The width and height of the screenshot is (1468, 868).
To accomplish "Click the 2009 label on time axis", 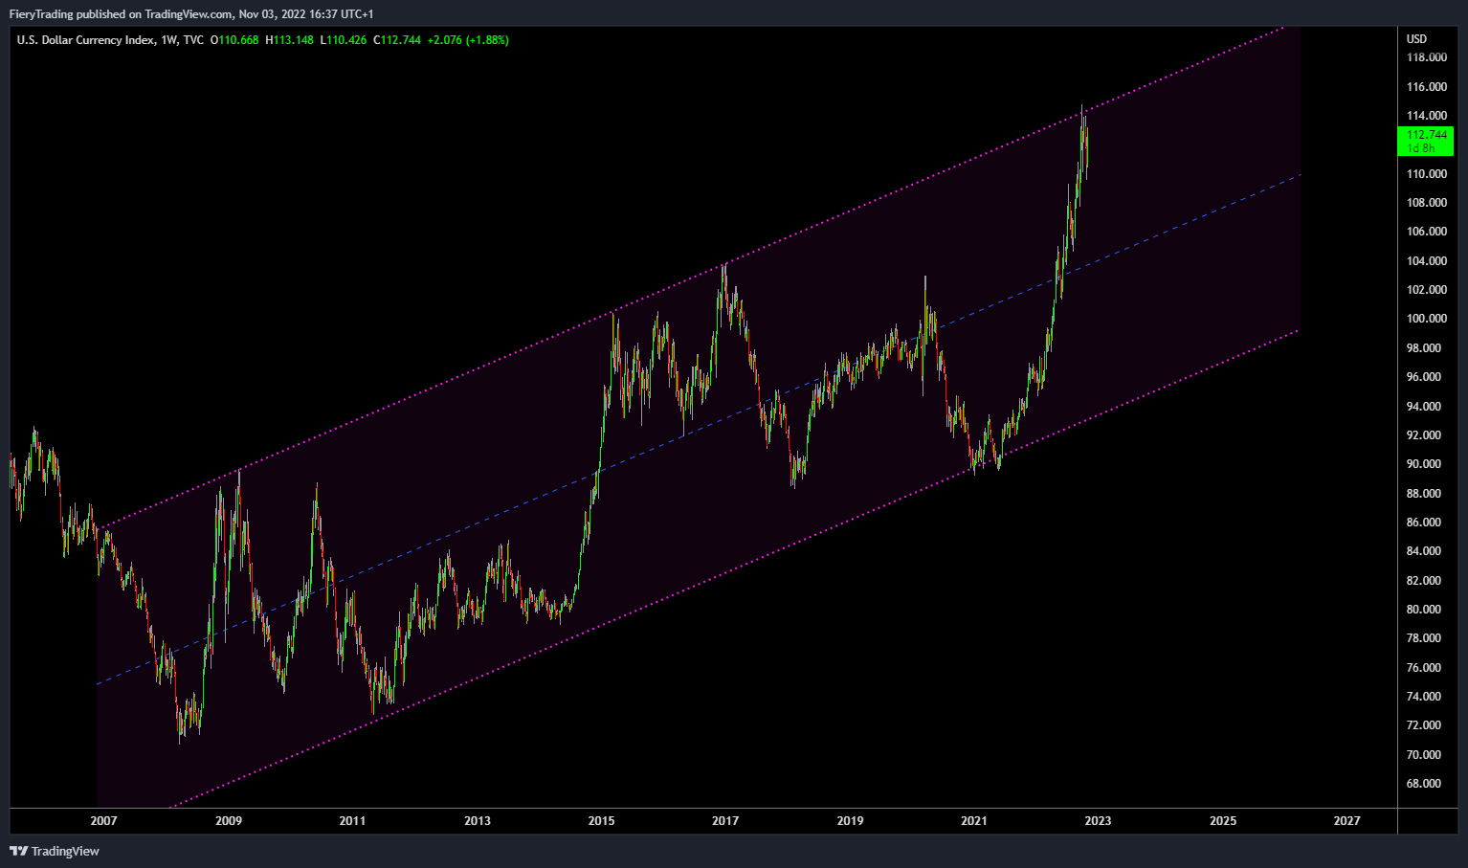I will (229, 821).
